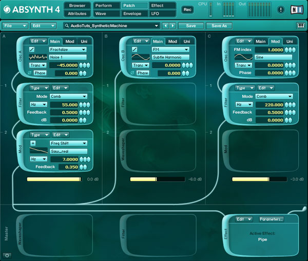The width and height of the screenshot is (308, 261).
Task: Click the plus icon in Mod module
Action: [33, 143]
